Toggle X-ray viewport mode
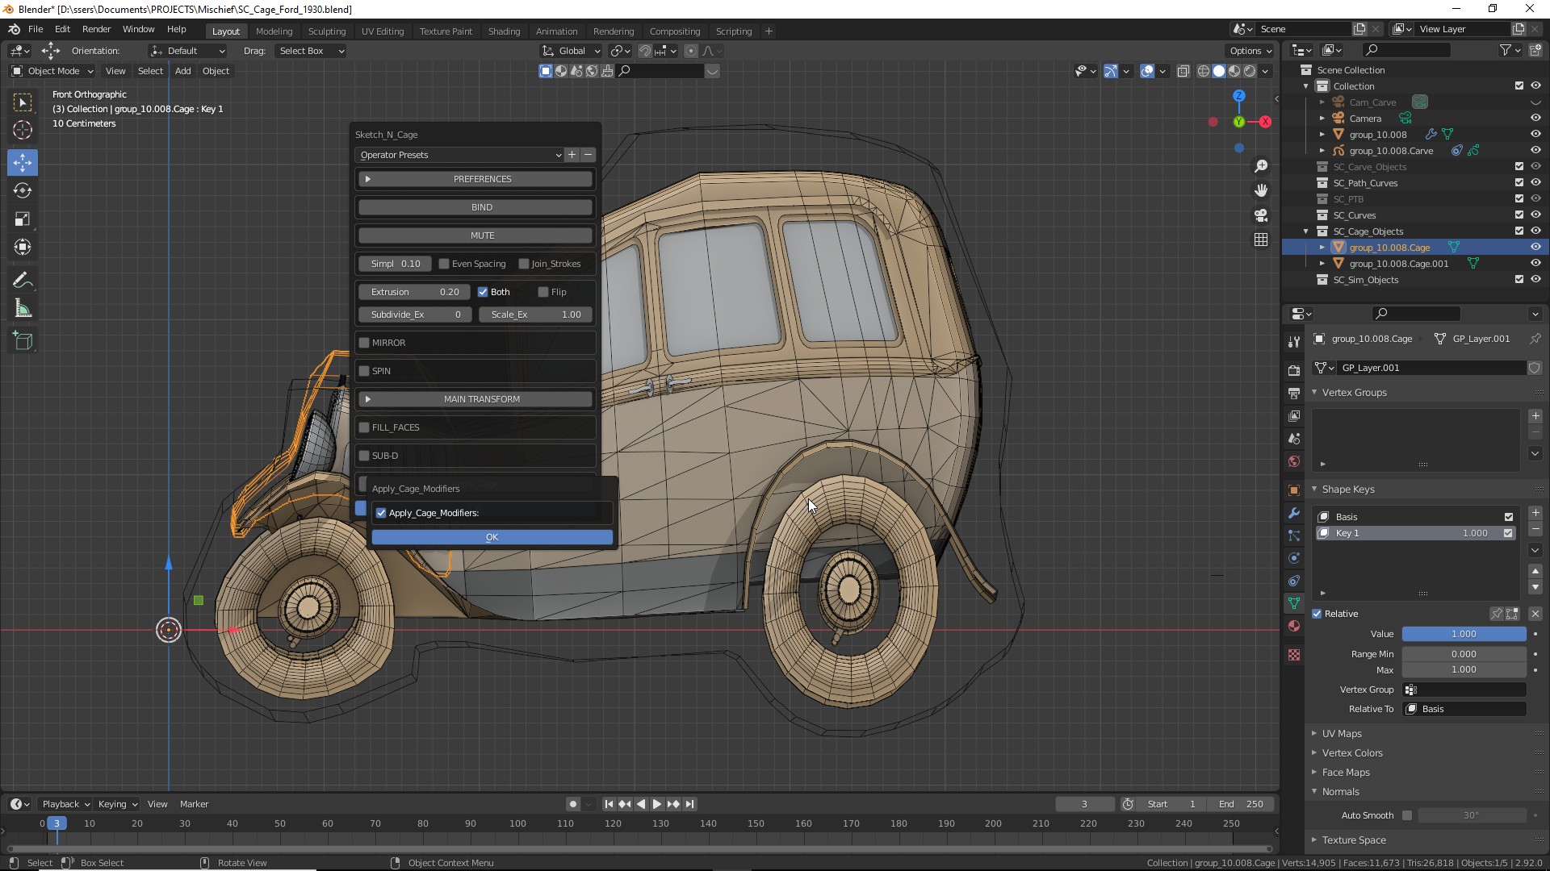The image size is (1550, 871). point(1183,71)
